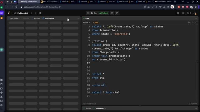The width and height of the screenshot is (200, 112).
Task: Open the notes icon beside the timer
Action: (117, 13)
